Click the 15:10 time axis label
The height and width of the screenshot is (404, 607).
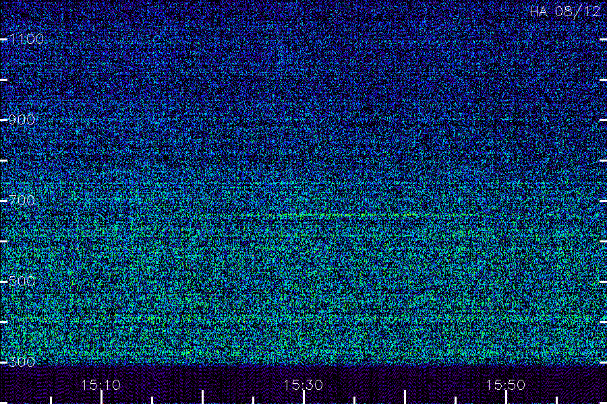101,385
